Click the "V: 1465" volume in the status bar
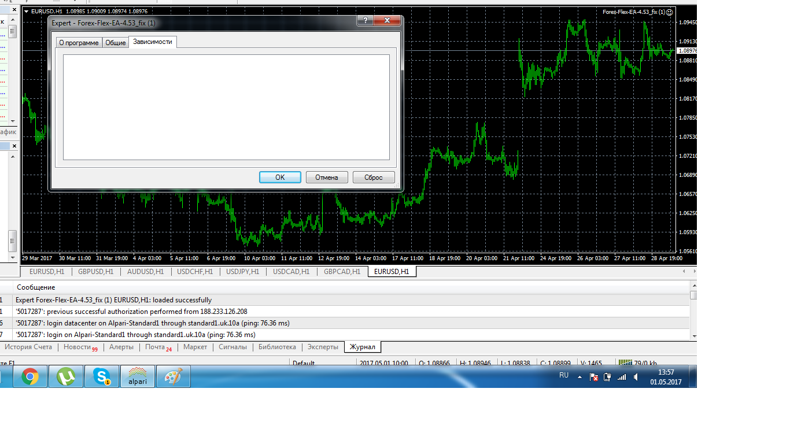Image resolution: width=790 pixels, height=444 pixels. pyautogui.click(x=592, y=363)
